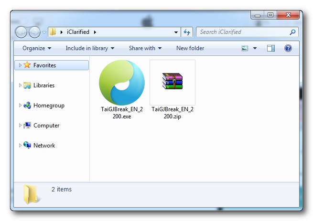Select Computer in navigation pane

pos(46,126)
